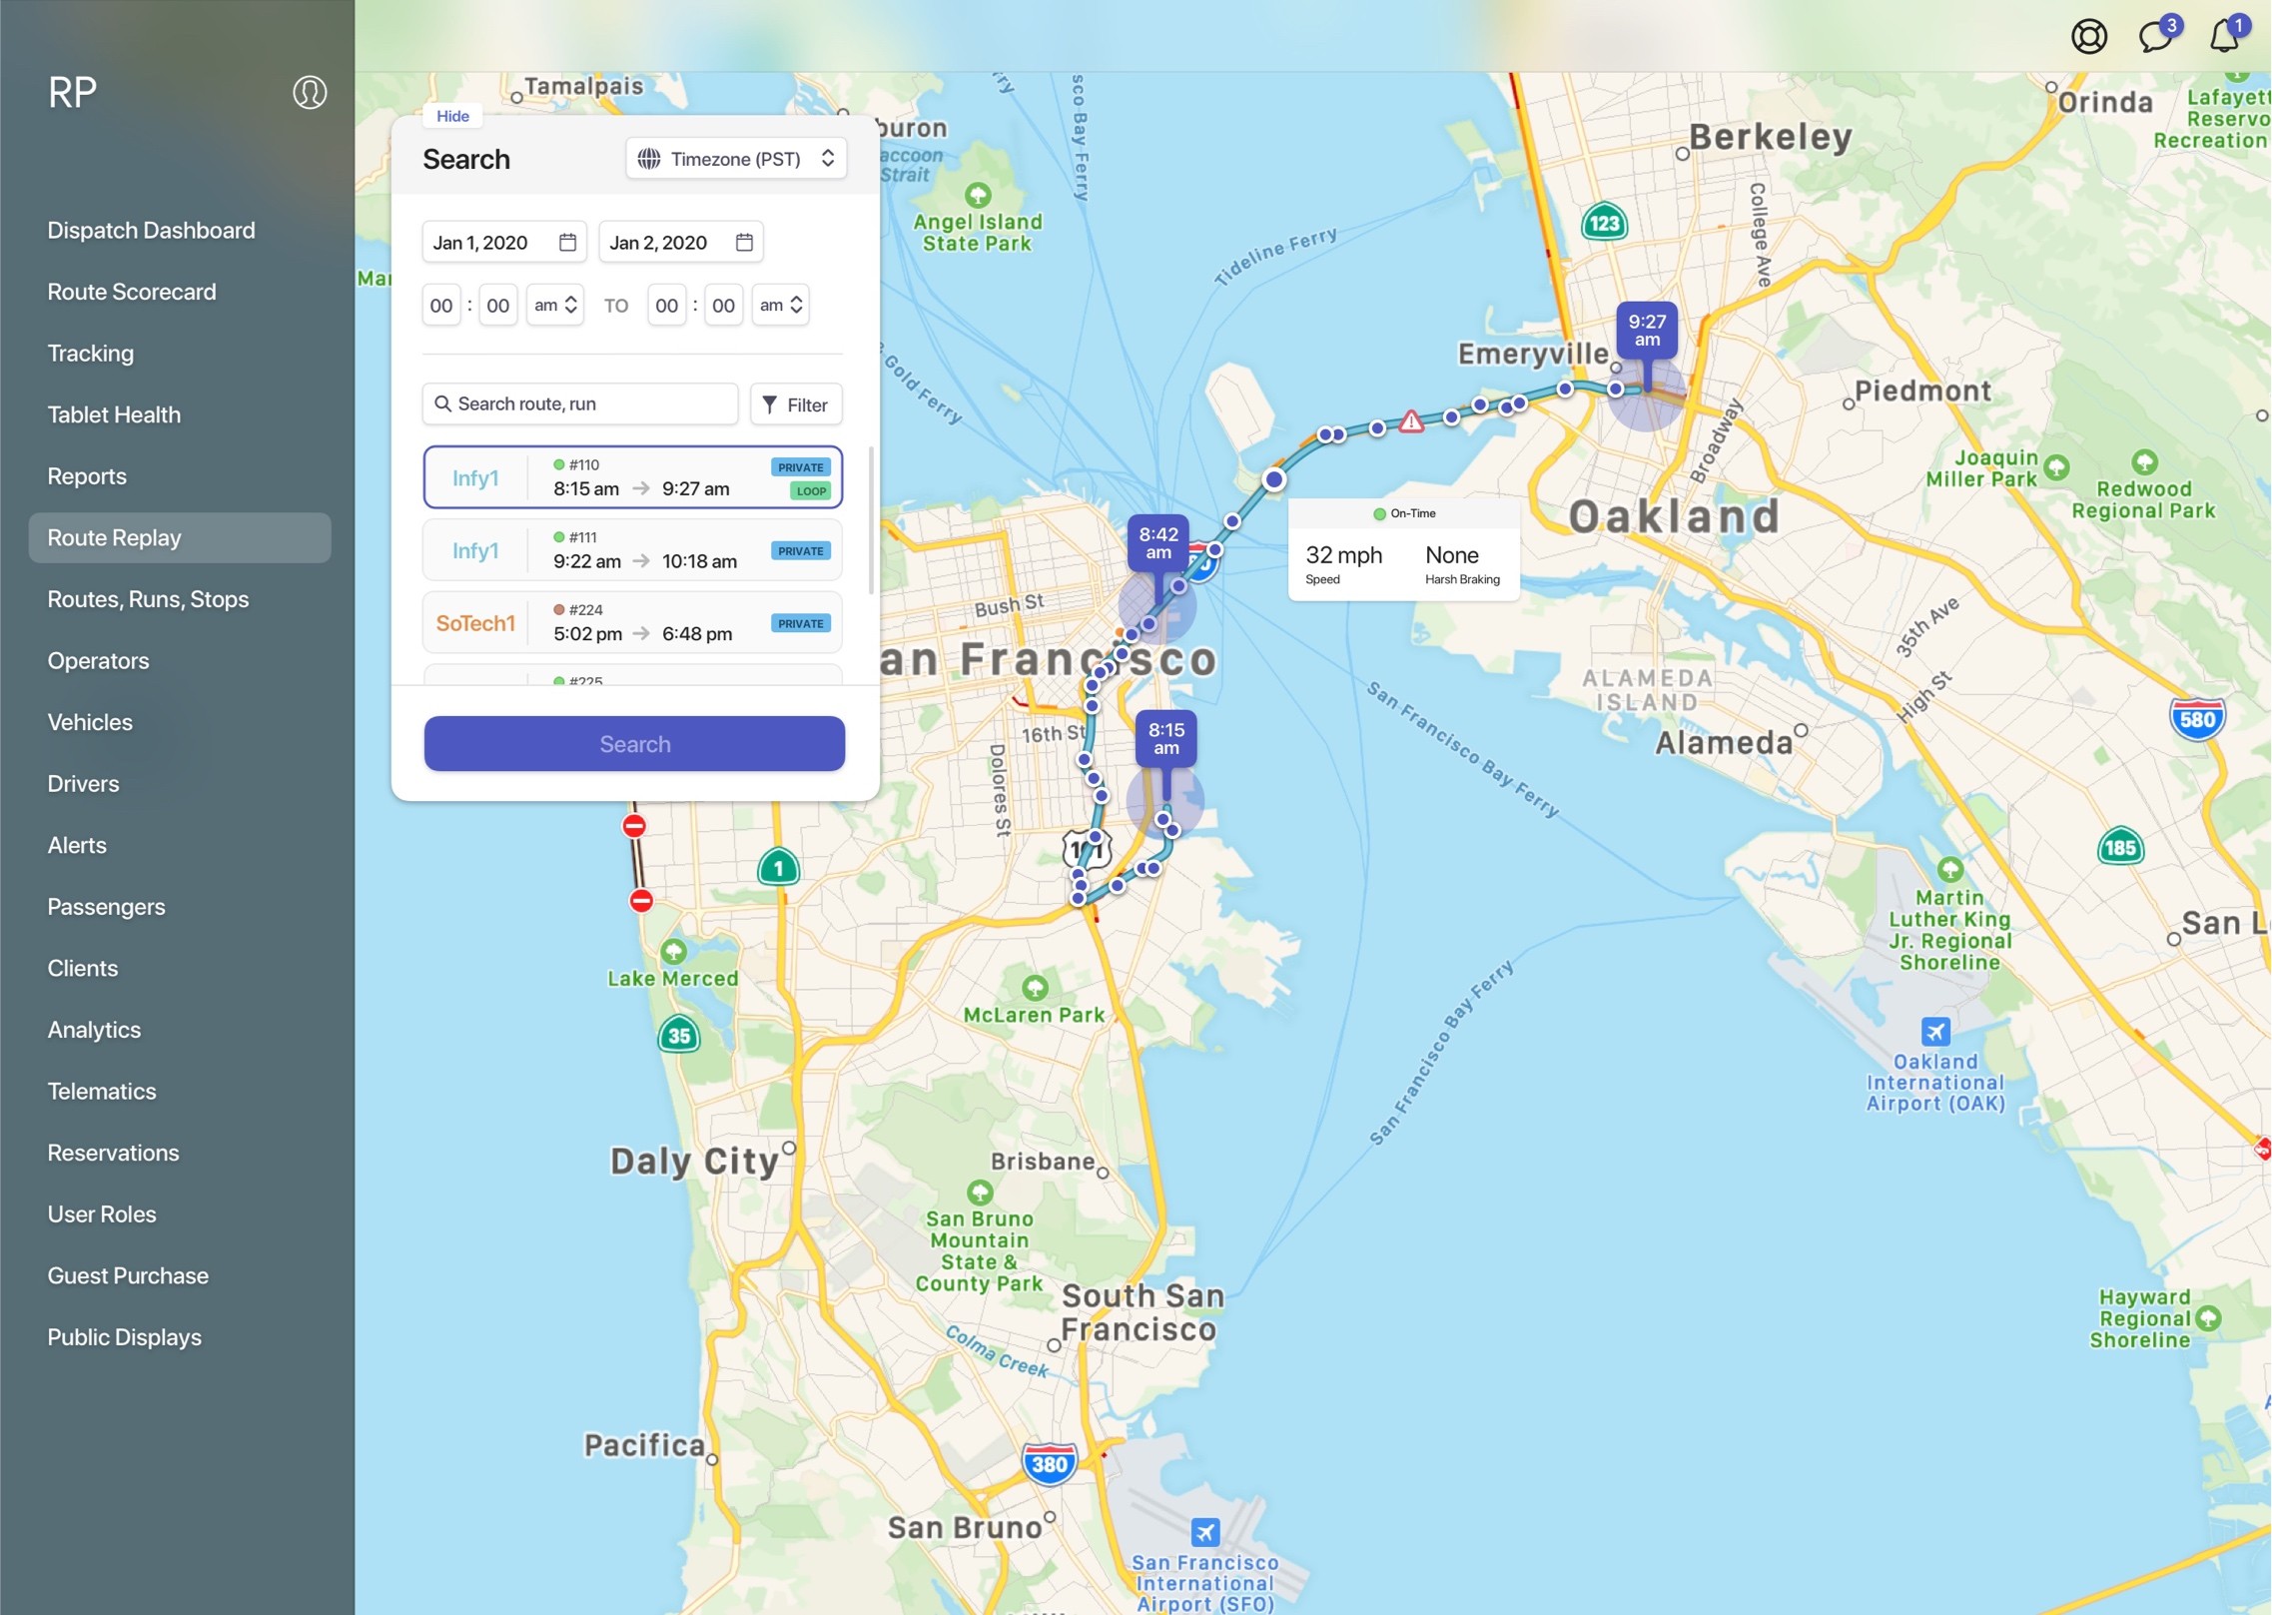Click the 8:42 am timeline marker

tap(1157, 543)
